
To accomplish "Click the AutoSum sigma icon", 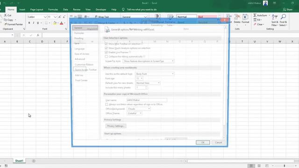I will coord(255,15).
